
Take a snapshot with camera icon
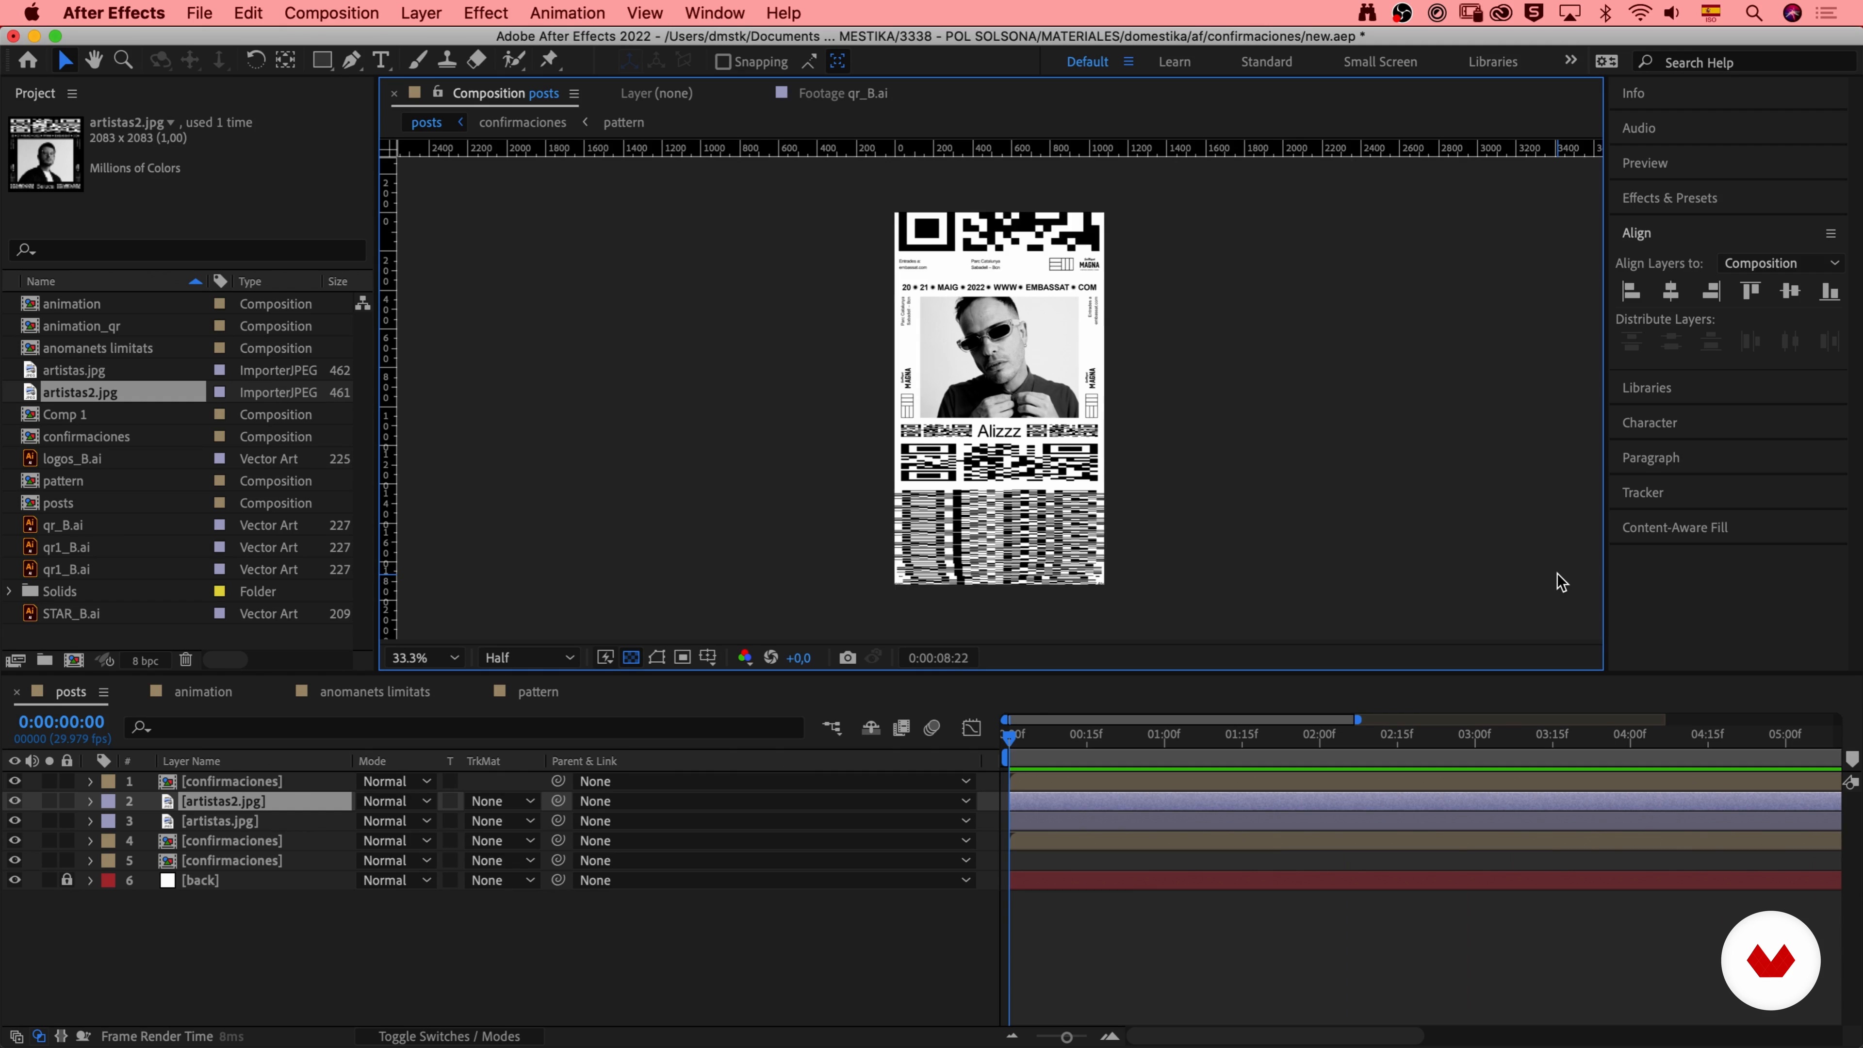pyautogui.click(x=848, y=657)
